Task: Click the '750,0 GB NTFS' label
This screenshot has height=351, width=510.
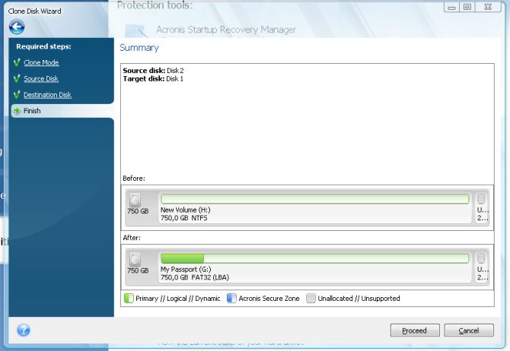Action: pos(183,218)
